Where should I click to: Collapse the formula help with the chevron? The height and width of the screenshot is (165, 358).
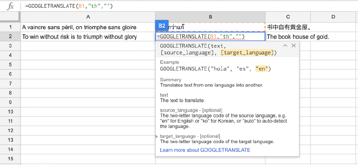pos(285,45)
